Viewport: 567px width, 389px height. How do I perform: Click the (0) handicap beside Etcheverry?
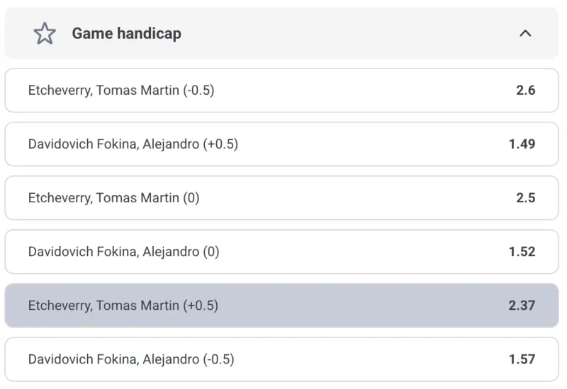(191, 198)
